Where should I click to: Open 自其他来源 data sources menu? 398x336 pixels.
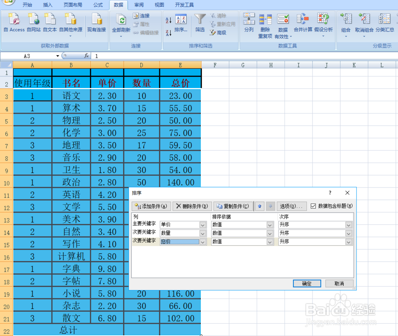pos(70,25)
